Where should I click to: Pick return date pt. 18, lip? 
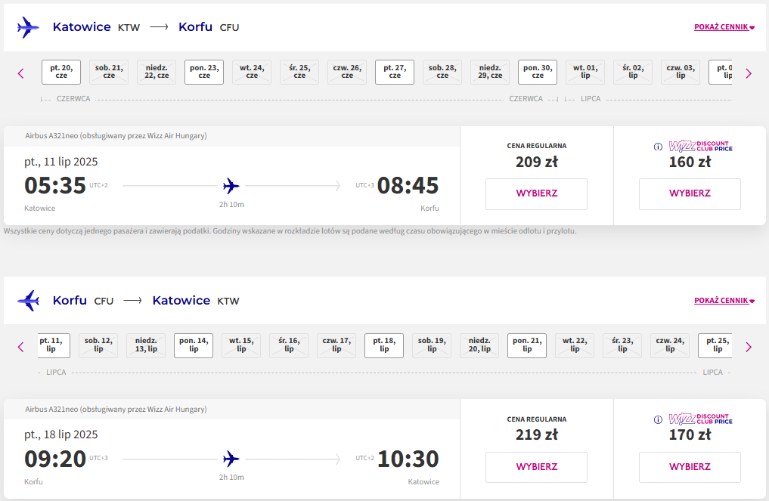pos(384,345)
